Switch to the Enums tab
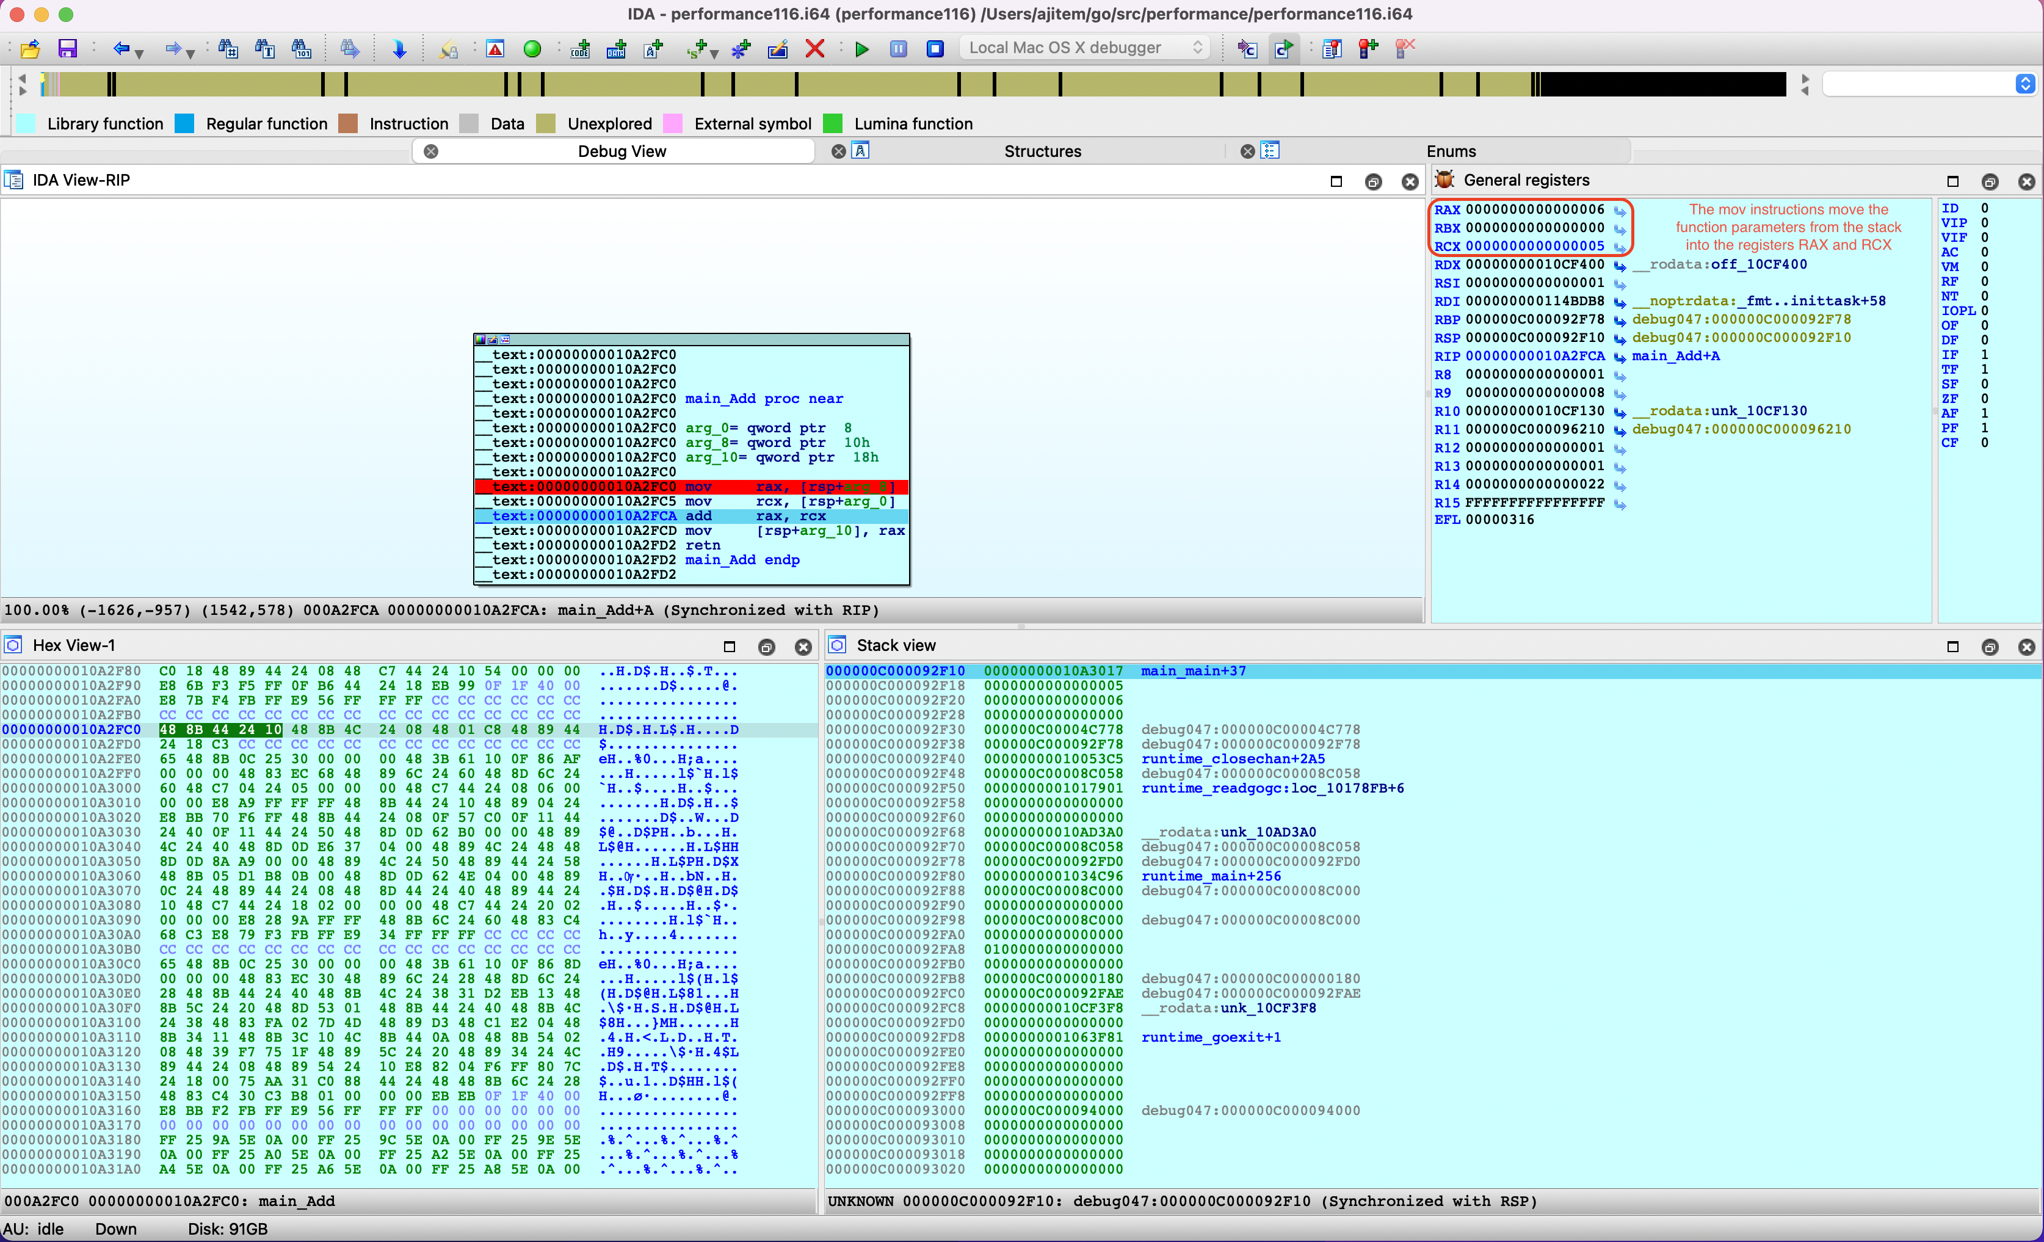The image size is (2044, 1242). click(x=1451, y=151)
